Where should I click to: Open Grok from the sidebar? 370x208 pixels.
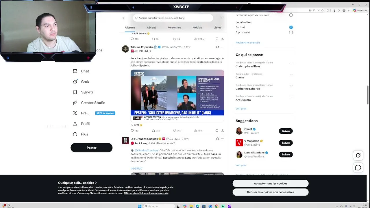81,82
